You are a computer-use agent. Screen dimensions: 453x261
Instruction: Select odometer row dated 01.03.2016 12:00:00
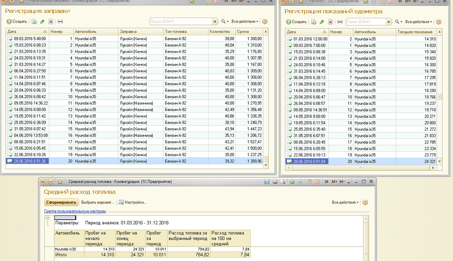click(x=361, y=39)
